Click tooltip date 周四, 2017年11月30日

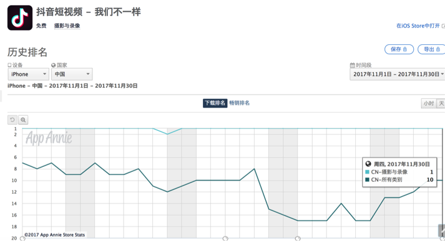(x=401, y=164)
